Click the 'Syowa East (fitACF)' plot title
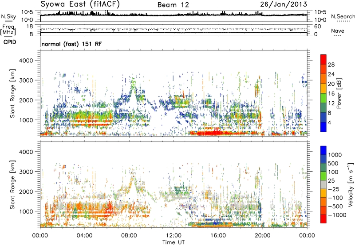 click(x=80, y=4)
